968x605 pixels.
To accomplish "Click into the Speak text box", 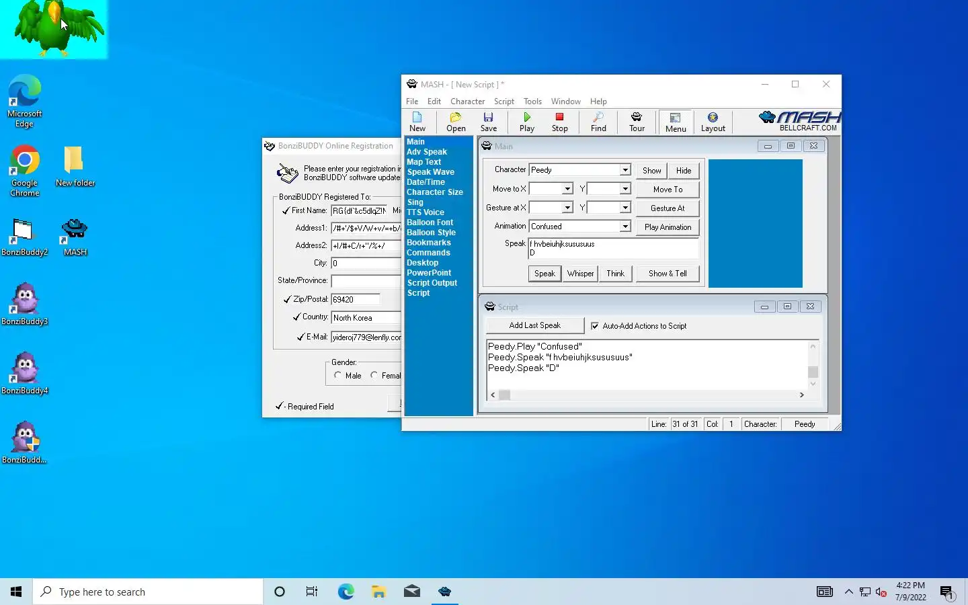I will (613, 249).
